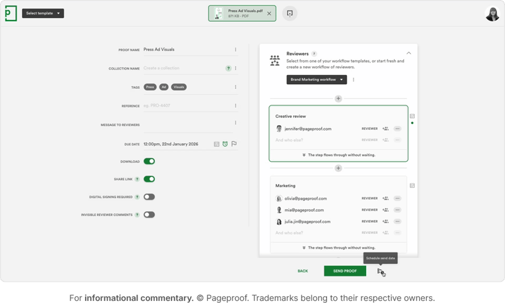Click the Marketing step title

click(285, 186)
